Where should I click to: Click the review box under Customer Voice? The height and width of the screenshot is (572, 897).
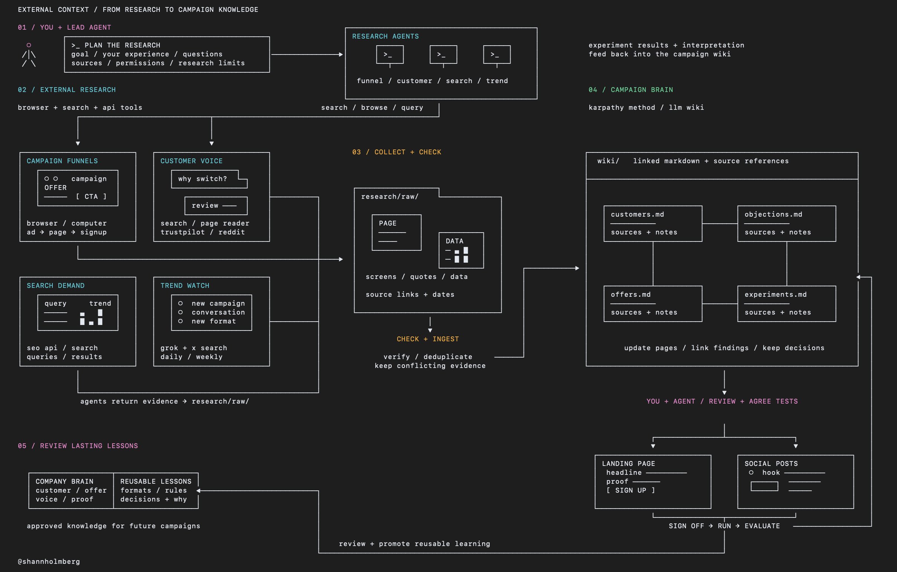[x=216, y=206]
